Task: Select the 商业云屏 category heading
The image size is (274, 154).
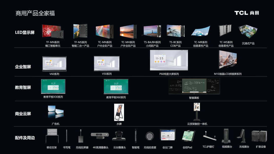Action: pyautogui.click(x=23, y=114)
